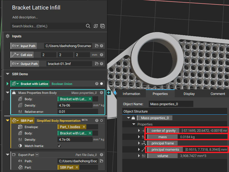
Task: Expand principal frame row
Action: click(x=139, y=143)
